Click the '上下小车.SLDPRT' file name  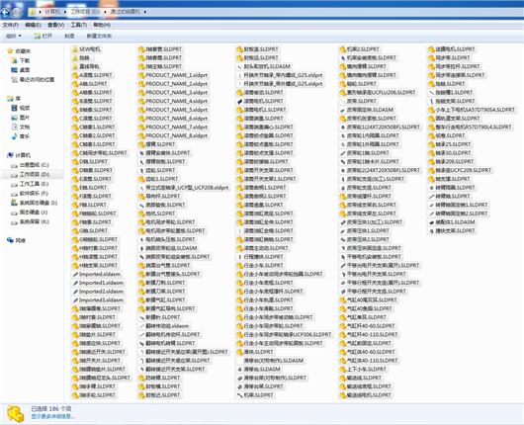click(367, 370)
